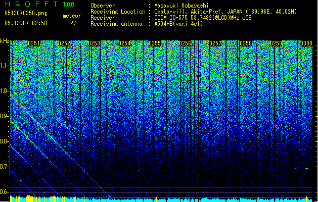Select the 0255 time marker
The height and width of the screenshot is (202, 318).
click(155, 43)
